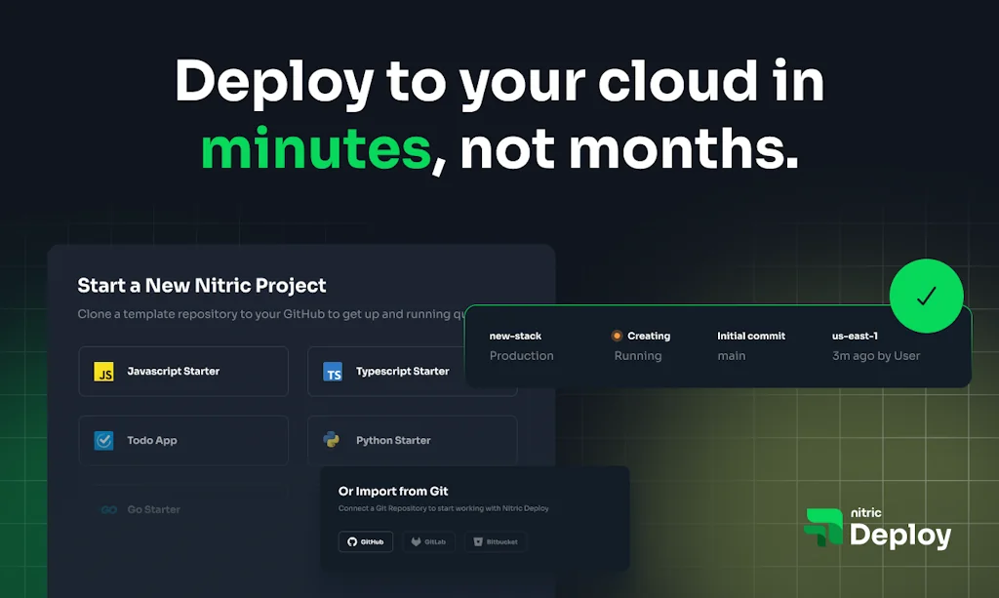Select the Python Starter logo icon

tap(335, 439)
